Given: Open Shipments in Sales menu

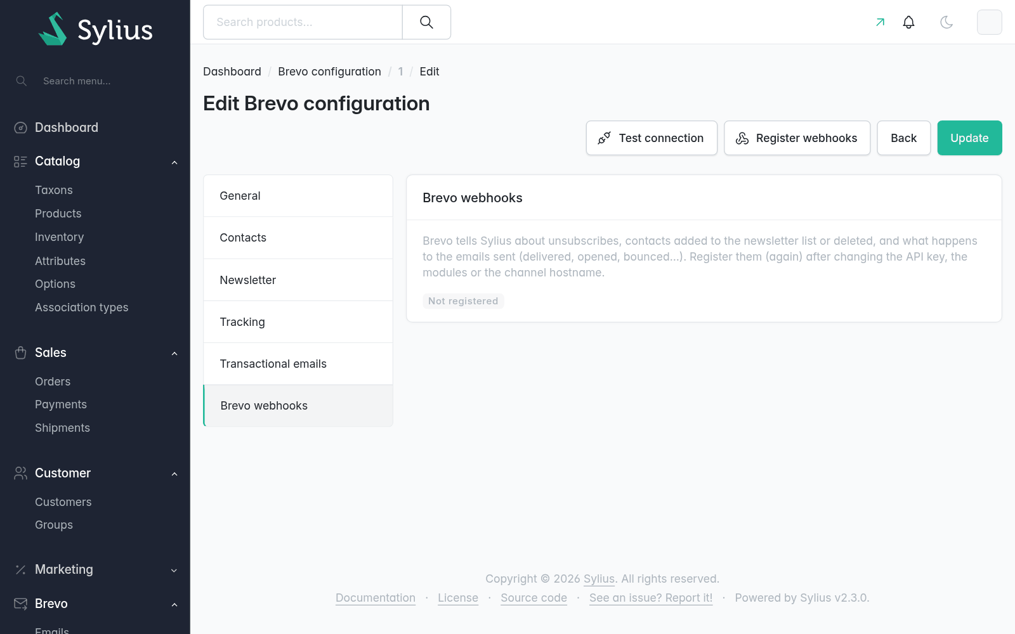Looking at the screenshot, I should coord(63,428).
